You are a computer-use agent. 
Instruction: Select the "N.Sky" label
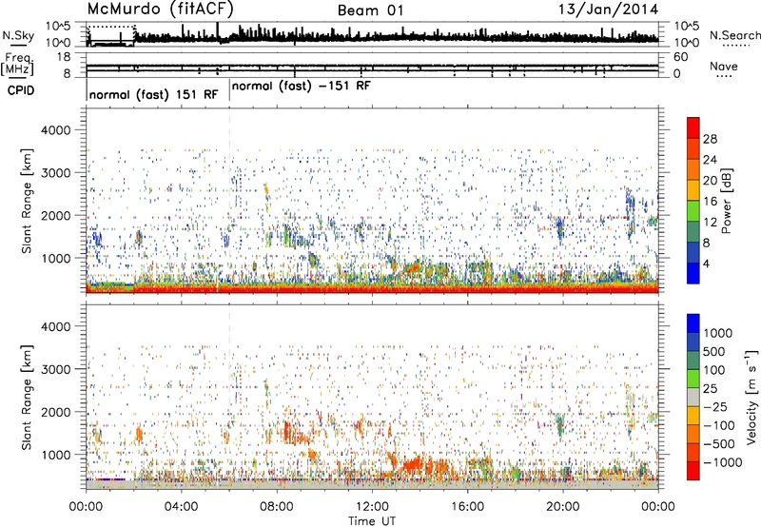[x=18, y=35]
